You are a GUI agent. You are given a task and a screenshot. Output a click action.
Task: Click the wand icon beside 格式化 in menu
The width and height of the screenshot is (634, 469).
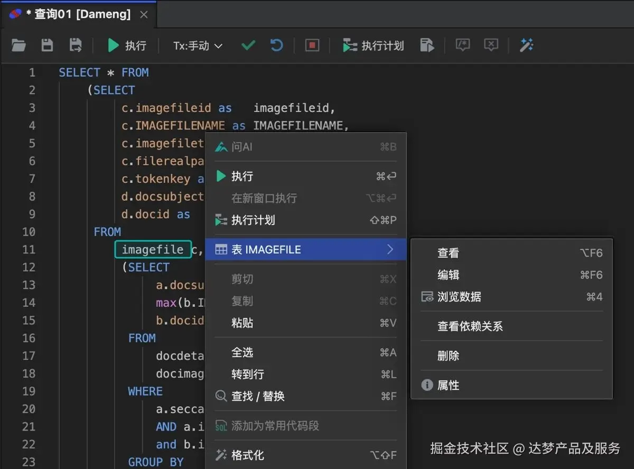point(221,455)
